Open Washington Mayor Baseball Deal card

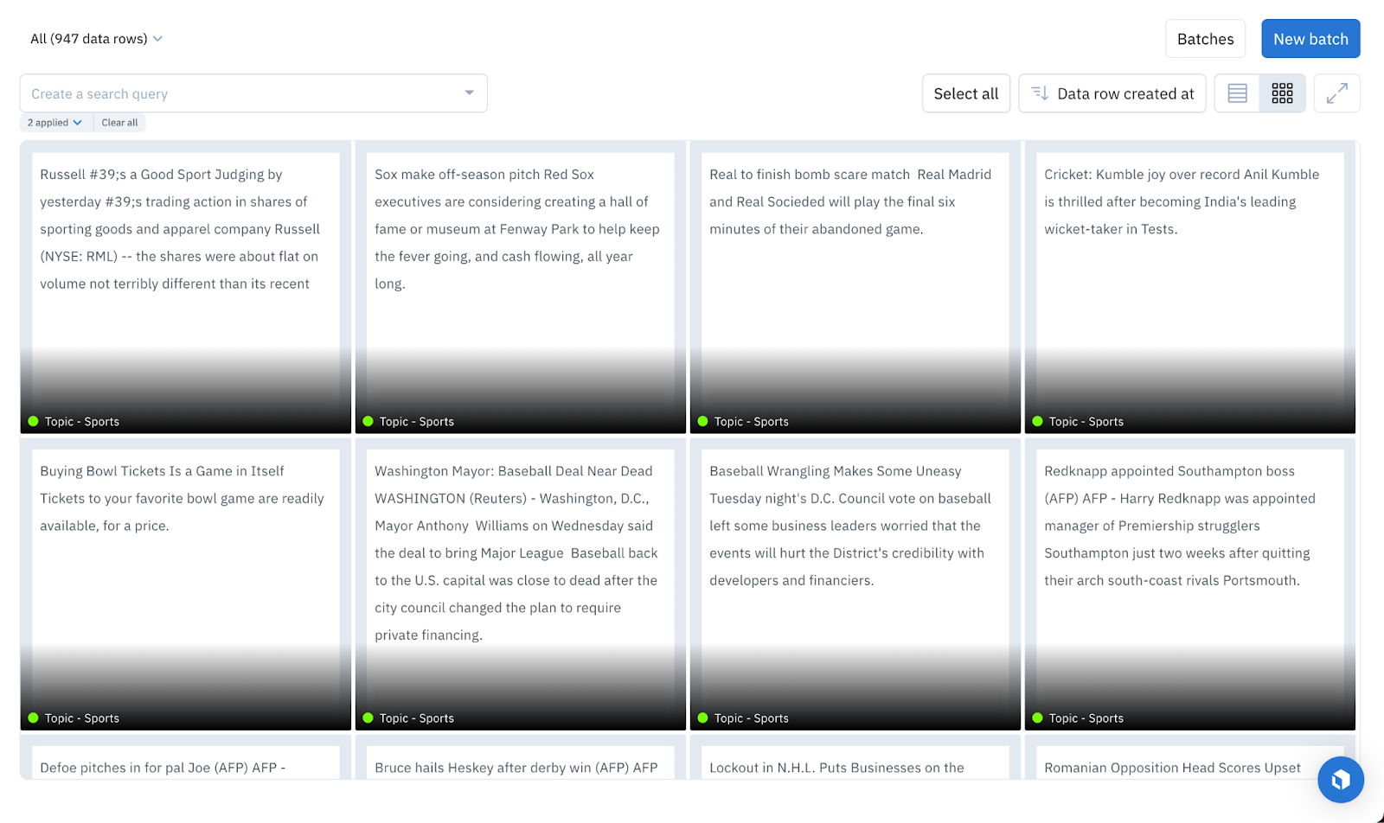click(x=521, y=584)
